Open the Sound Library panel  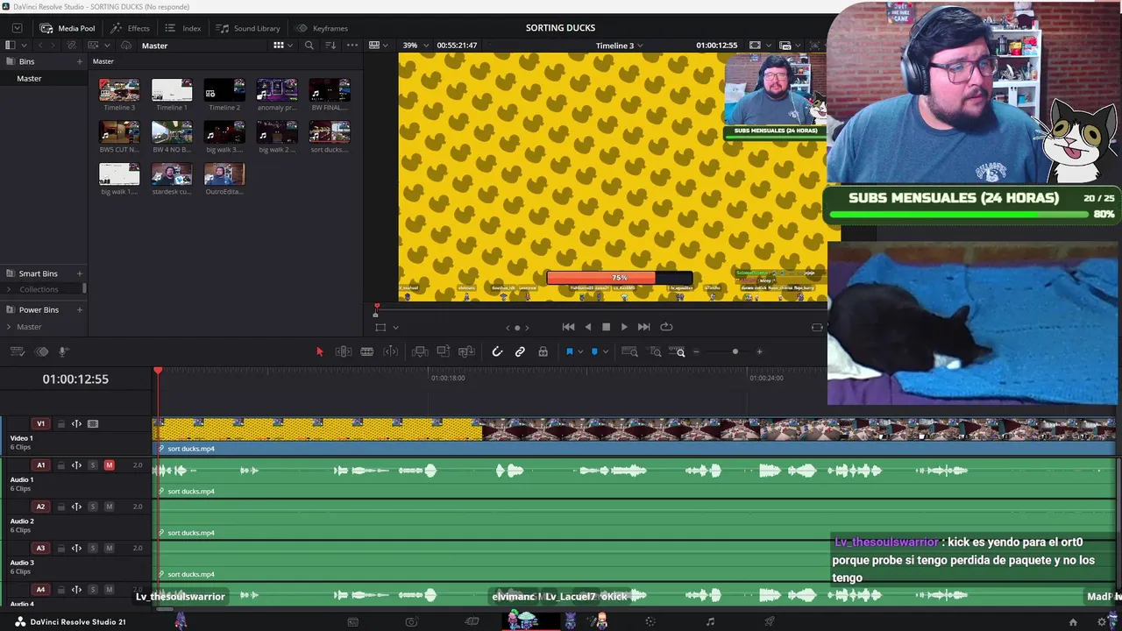click(247, 28)
